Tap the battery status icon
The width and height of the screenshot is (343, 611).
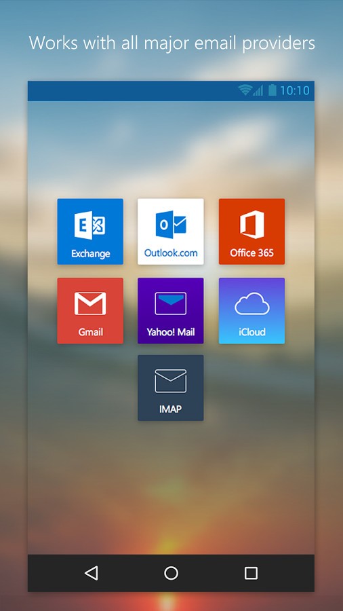pyautogui.click(x=273, y=90)
